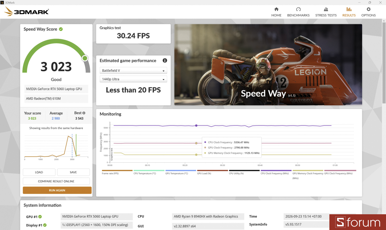
Task: Click the GPU clock frequency data point
Action: (196, 143)
